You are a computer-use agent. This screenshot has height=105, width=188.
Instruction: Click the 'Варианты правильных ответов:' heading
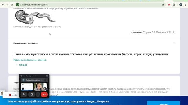pyautogui.click(x=30, y=60)
